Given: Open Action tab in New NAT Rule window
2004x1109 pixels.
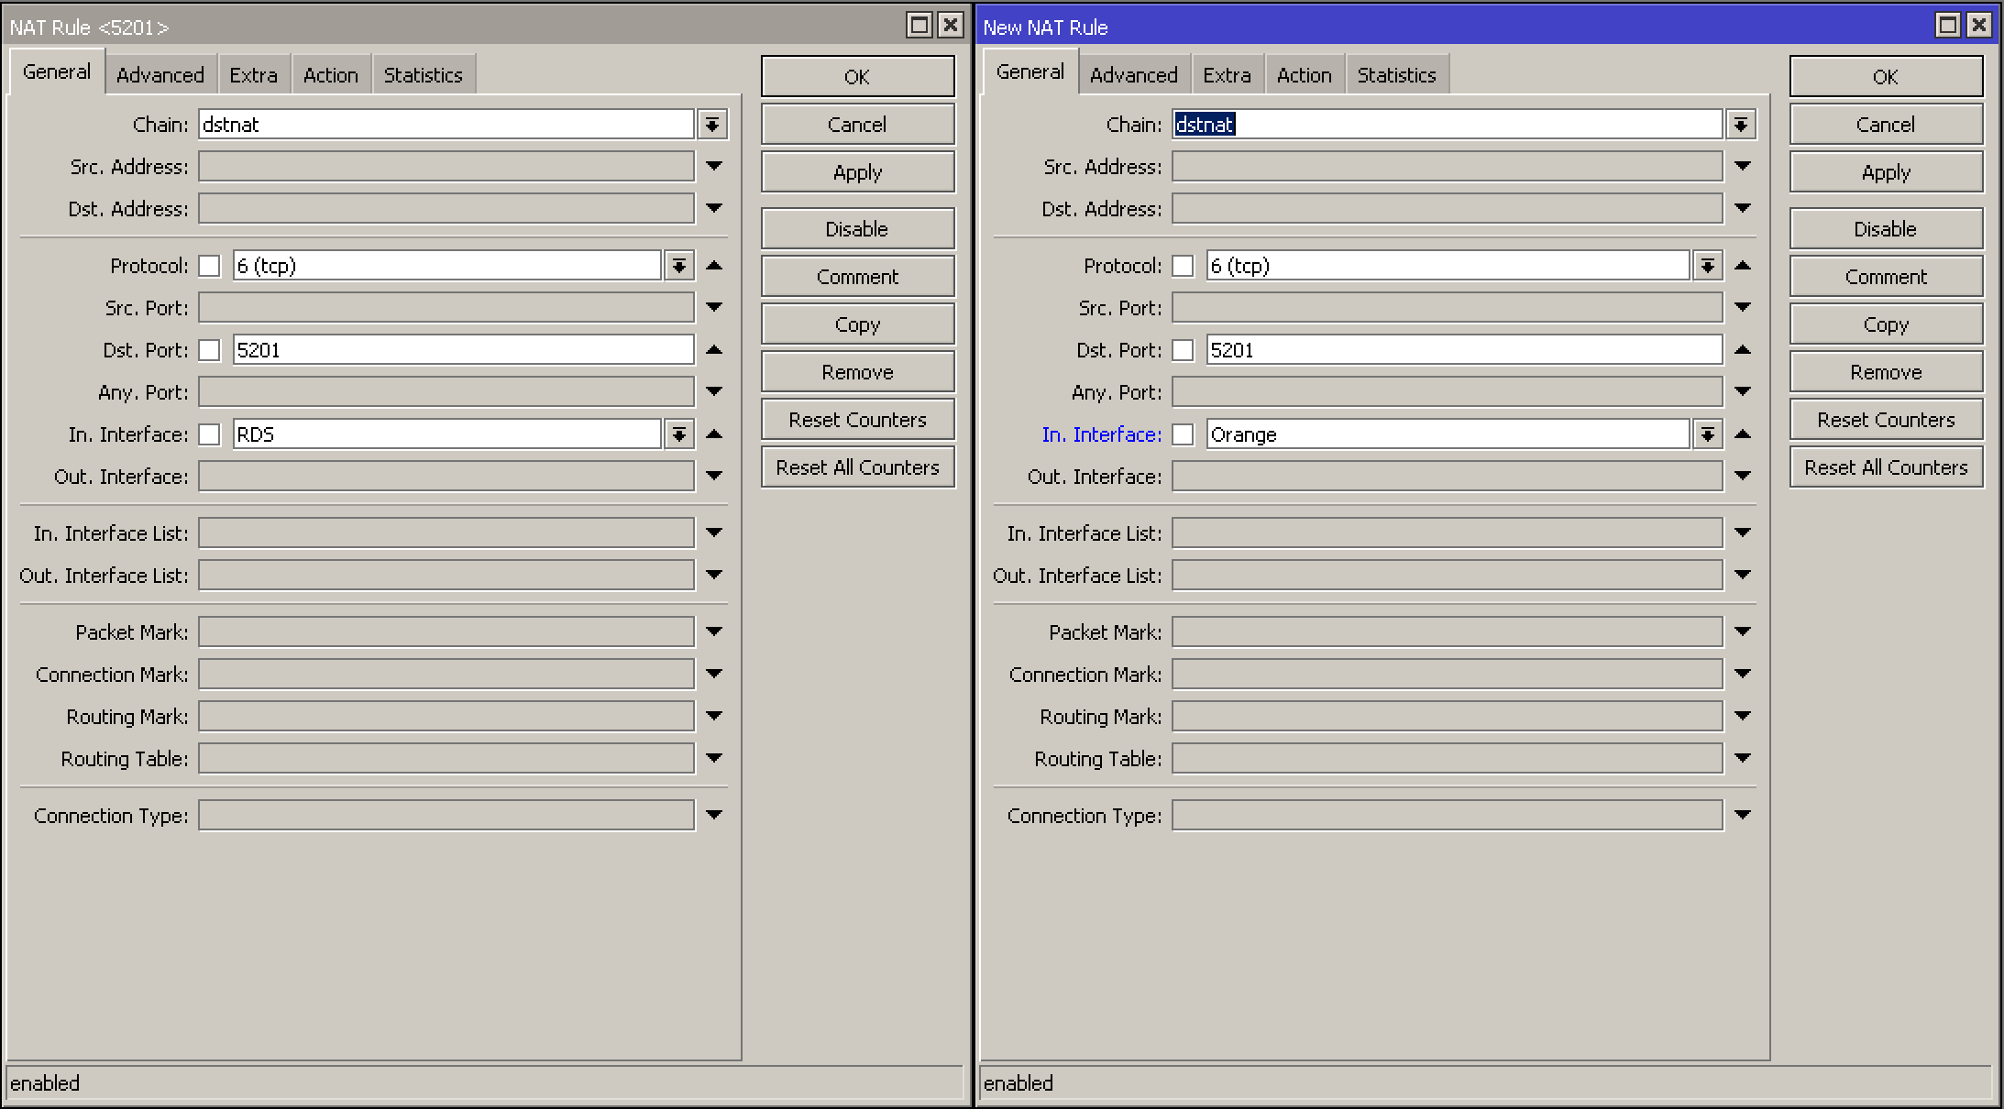Looking at the screenshot, I should [1305, 75].
